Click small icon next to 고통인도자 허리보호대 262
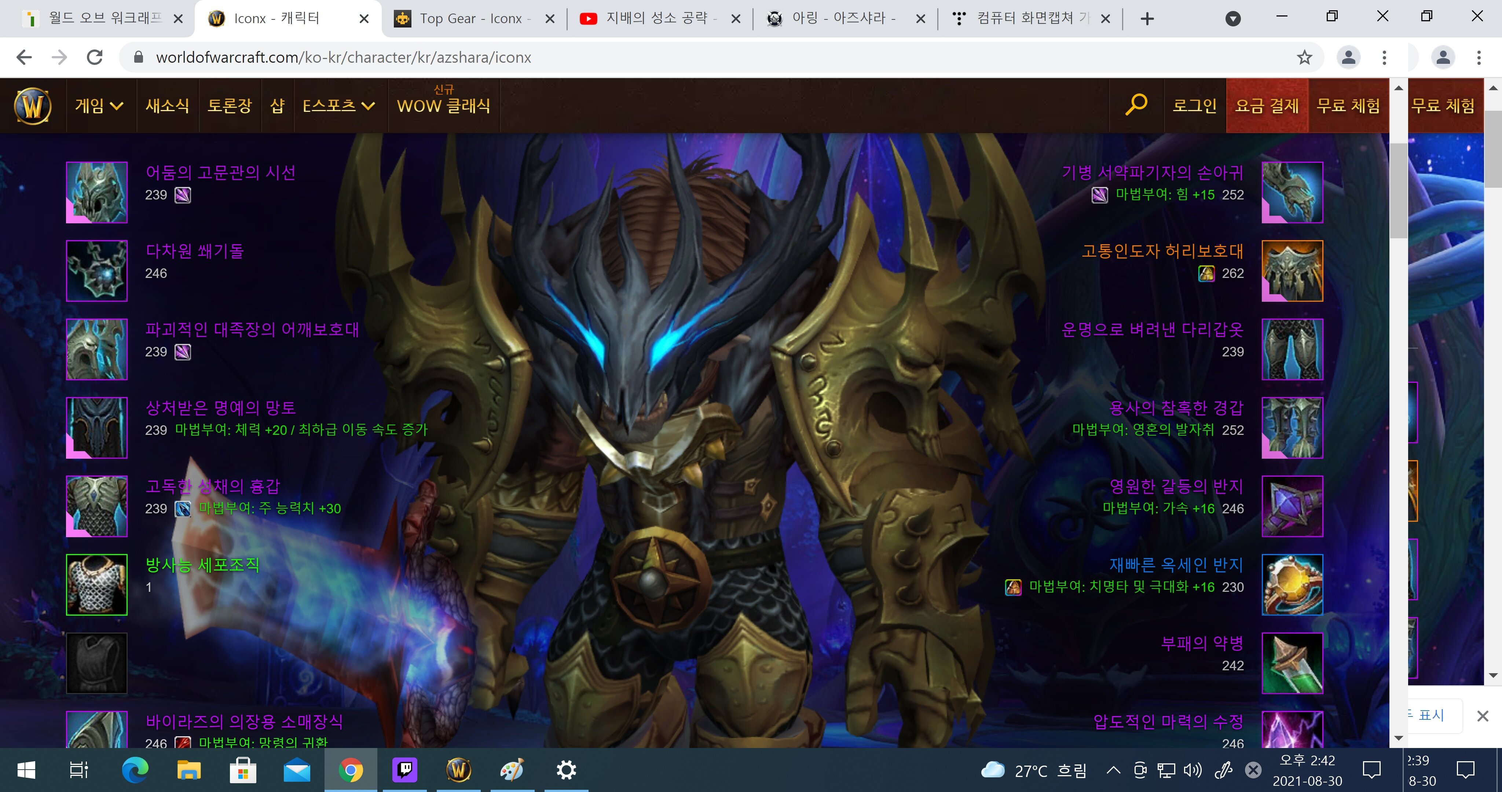 1206,273
